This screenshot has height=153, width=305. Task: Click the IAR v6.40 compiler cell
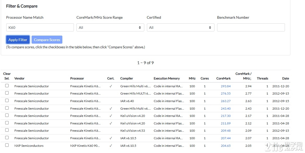coord(127,101)
